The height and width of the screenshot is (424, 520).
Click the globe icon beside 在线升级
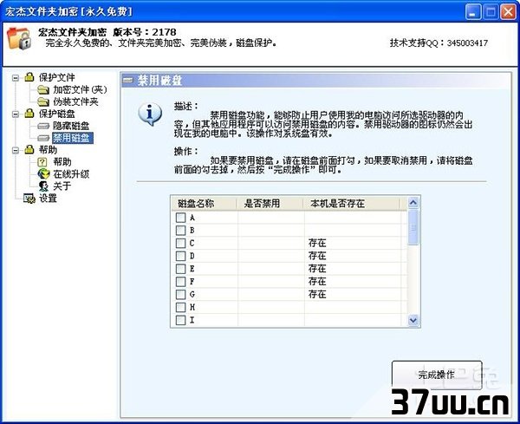click(x=43, y=173)
